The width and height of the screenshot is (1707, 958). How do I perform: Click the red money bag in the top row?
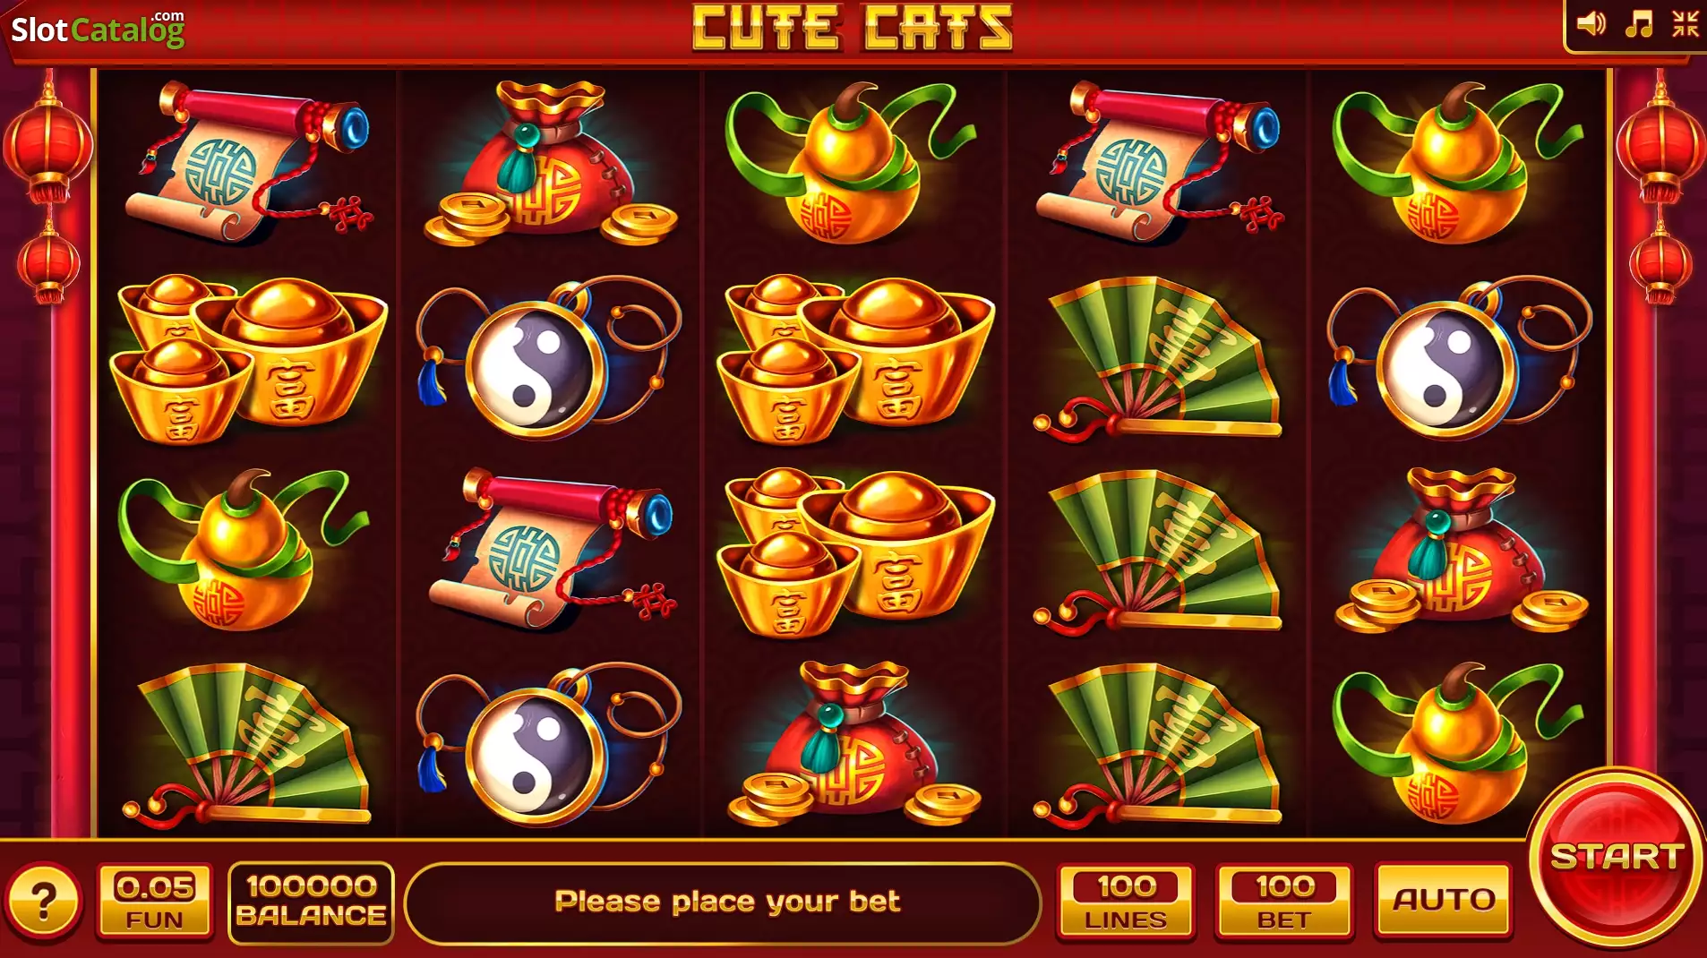click(x=550, y=163)
